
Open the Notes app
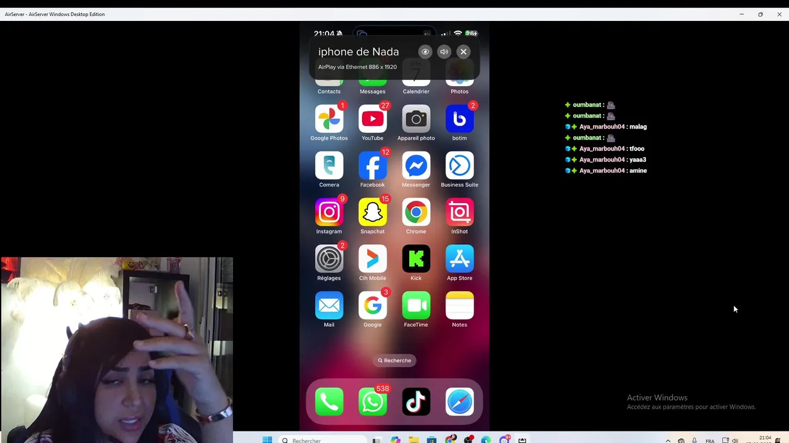[x=459, y=306]
